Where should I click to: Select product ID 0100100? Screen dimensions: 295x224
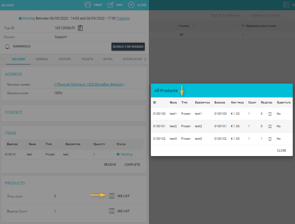click(x=159, y=114)
